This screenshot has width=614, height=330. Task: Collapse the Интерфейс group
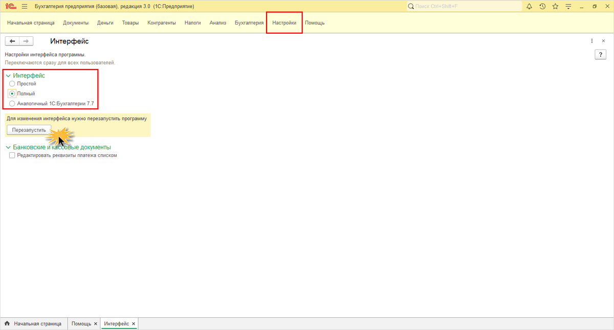click(x=8, y=76)
